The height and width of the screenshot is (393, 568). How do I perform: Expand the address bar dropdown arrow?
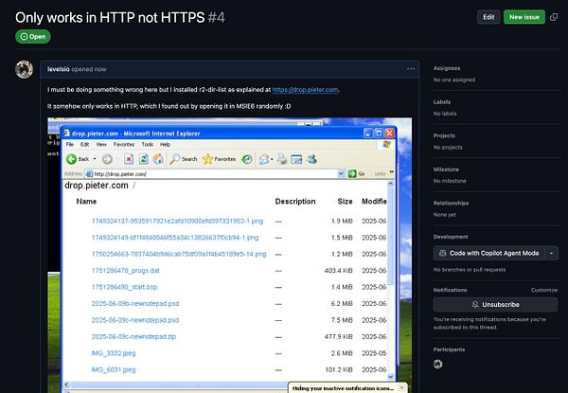tap(341, 174)
